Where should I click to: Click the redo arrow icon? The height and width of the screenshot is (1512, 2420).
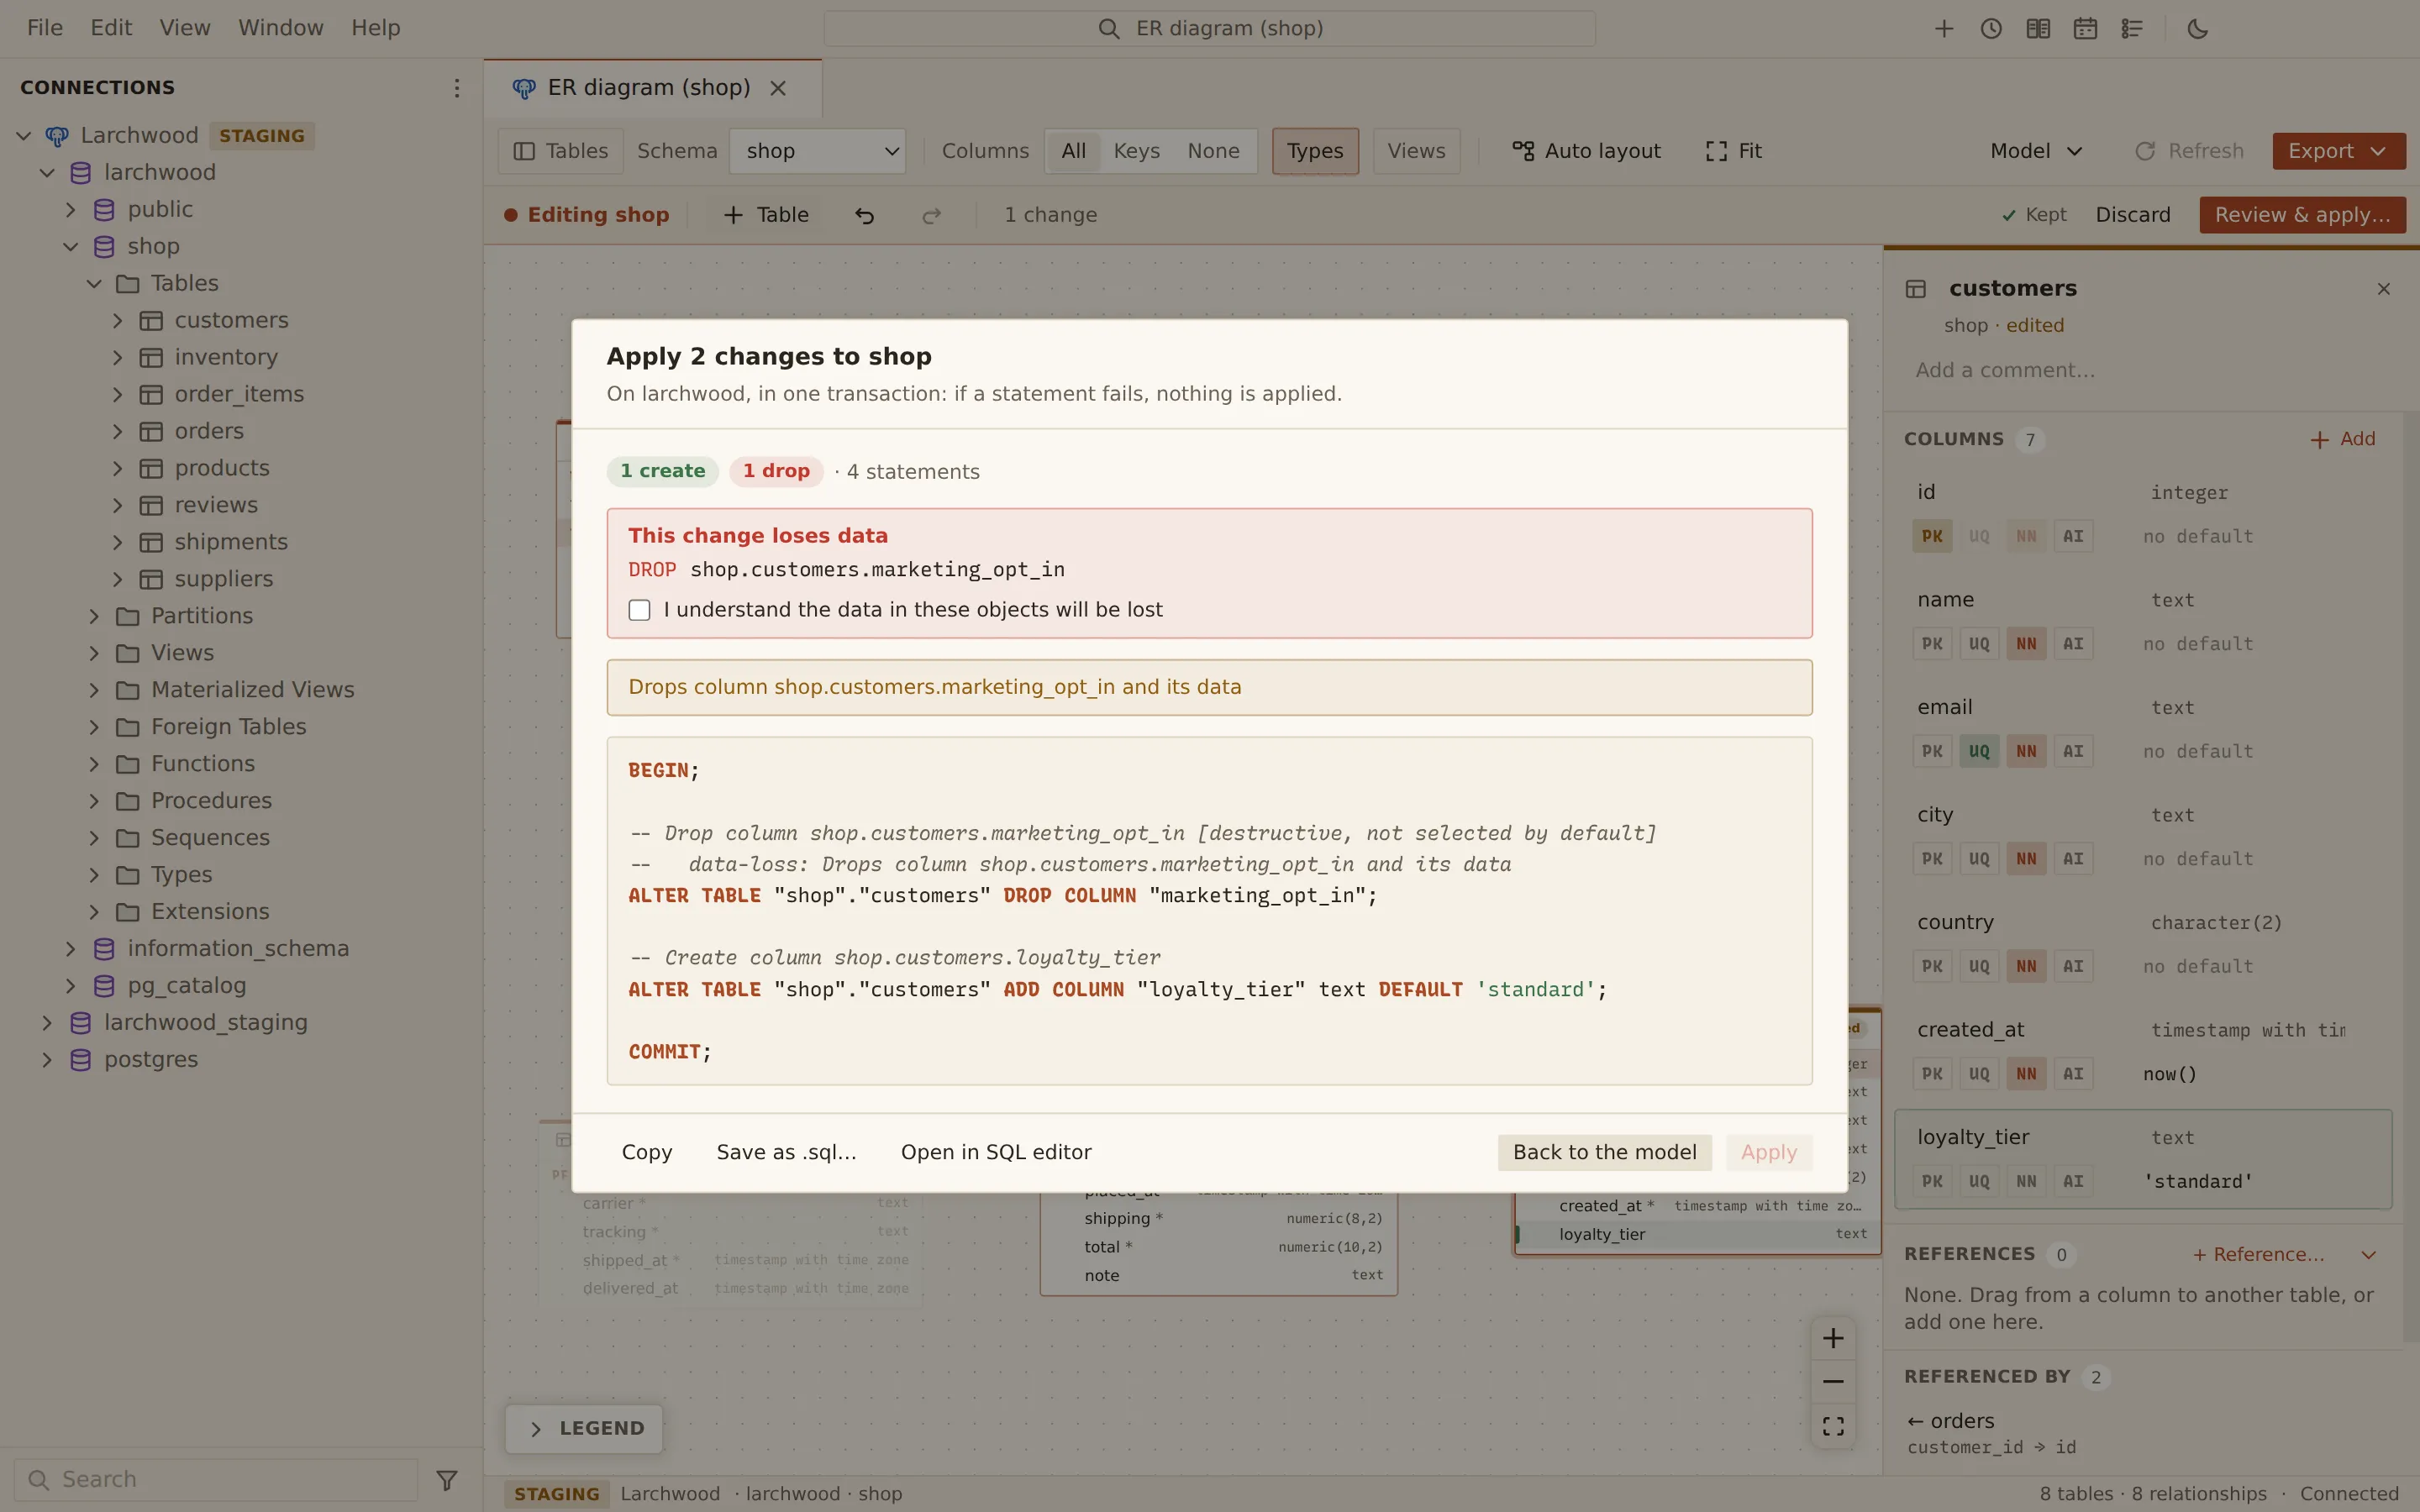click(931, 215)
